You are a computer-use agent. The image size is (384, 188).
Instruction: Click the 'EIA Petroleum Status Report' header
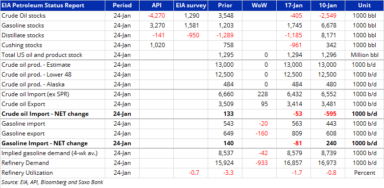coord(43,5)
